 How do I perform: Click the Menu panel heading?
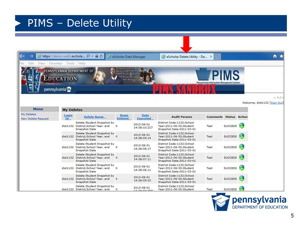pyautogui.click(x=38, y=109)
